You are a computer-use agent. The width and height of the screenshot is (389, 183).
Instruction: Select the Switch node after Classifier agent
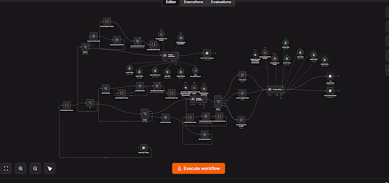tap(218, 102)
